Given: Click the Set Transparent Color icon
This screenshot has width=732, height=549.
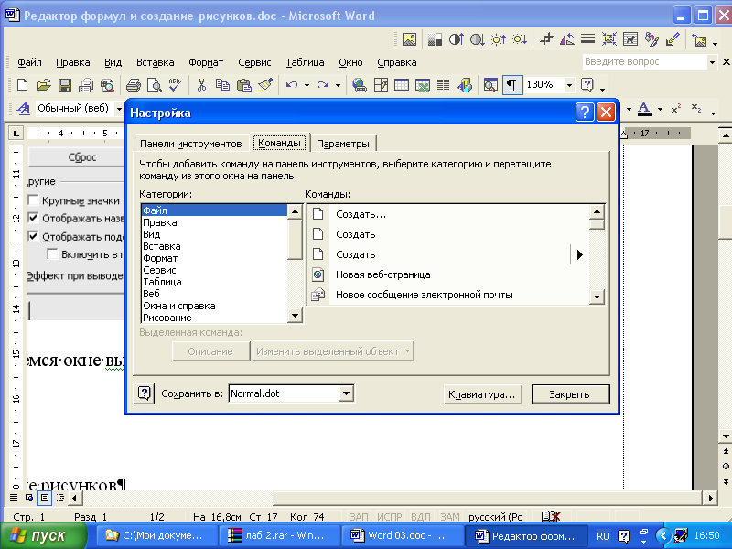Looking at the screenshot, I should (673, 39).
